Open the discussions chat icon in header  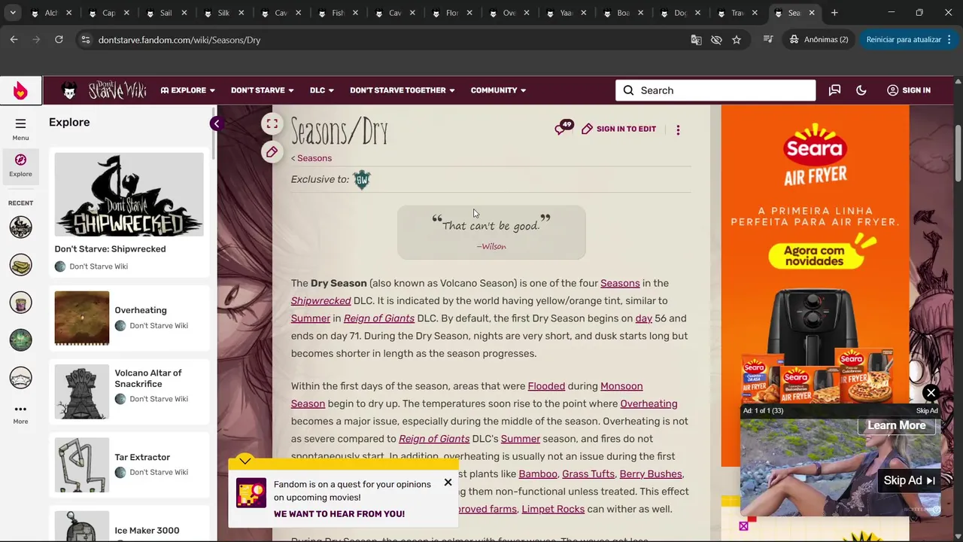coord(834,90)
